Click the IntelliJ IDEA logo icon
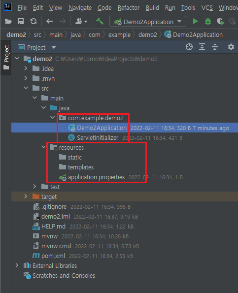 [x=8, y=7]
